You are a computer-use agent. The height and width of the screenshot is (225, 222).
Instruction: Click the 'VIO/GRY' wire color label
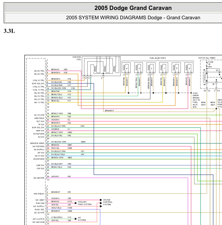[55, 176]
